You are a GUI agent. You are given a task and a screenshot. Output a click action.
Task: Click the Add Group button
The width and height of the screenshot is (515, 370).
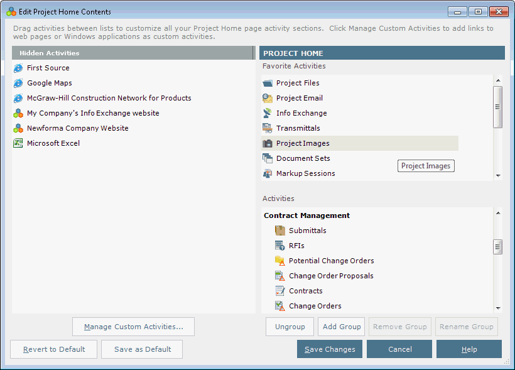point(341,327)
